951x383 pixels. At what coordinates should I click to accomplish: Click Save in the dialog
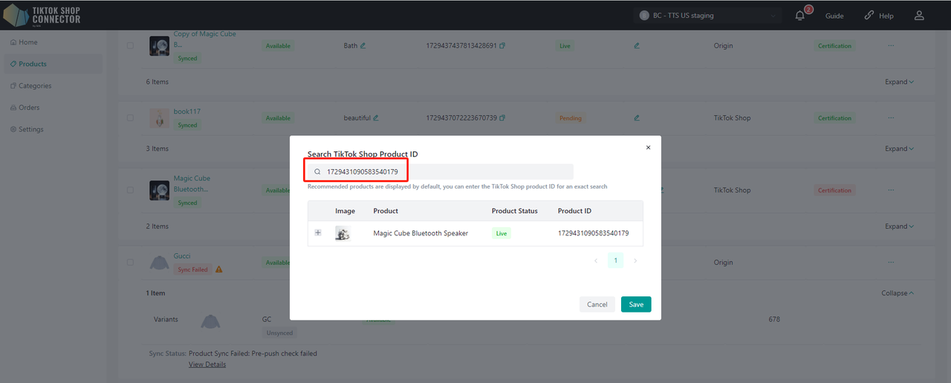(x=636, y=304)
